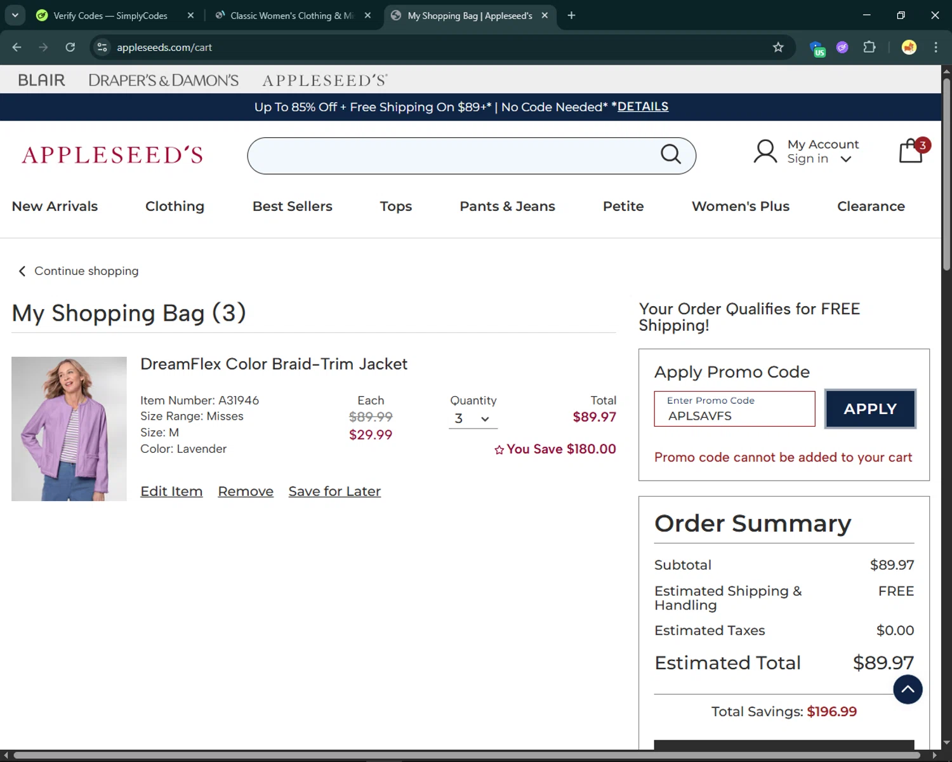The height and width of the screenshot is (762, 952).
Task: Switch to Classic Women's Clothing tab
Action: (292, 15)
